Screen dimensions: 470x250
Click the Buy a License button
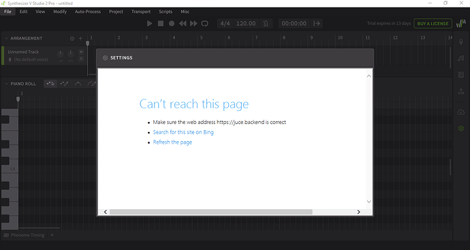pos(433,23)
